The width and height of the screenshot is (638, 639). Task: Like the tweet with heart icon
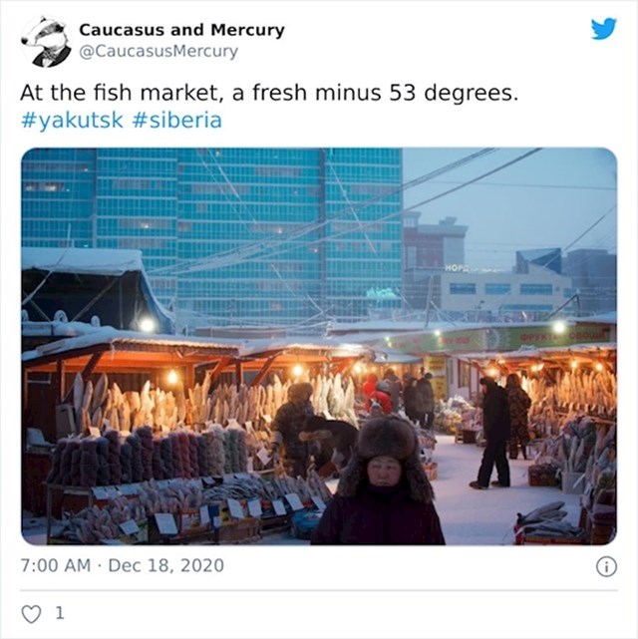(x=31, y=614)
